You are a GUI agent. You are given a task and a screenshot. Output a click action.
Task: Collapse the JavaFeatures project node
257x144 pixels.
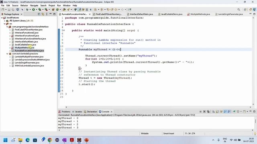pos(2,18)
